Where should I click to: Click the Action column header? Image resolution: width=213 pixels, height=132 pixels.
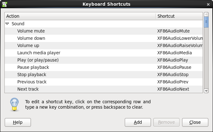(80, 16)
